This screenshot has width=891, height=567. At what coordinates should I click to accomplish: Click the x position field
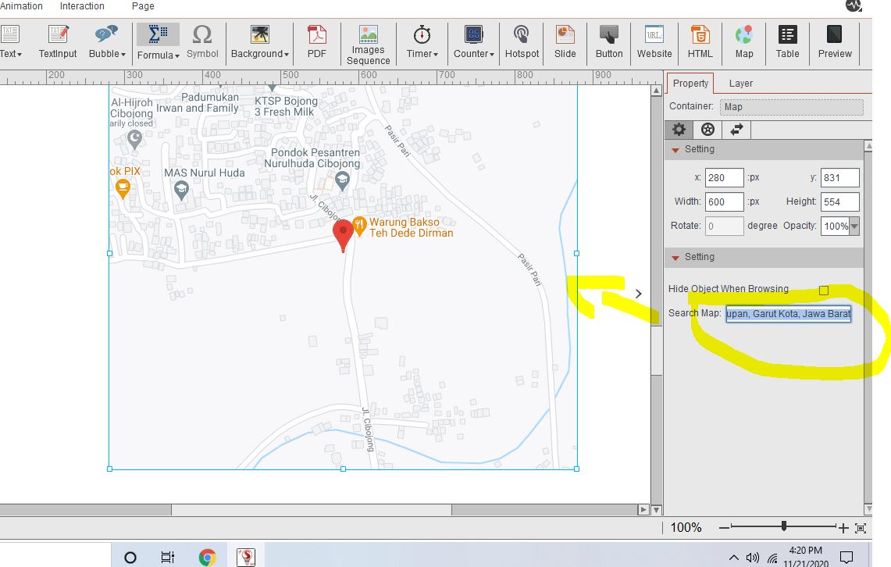coord(724,178)
